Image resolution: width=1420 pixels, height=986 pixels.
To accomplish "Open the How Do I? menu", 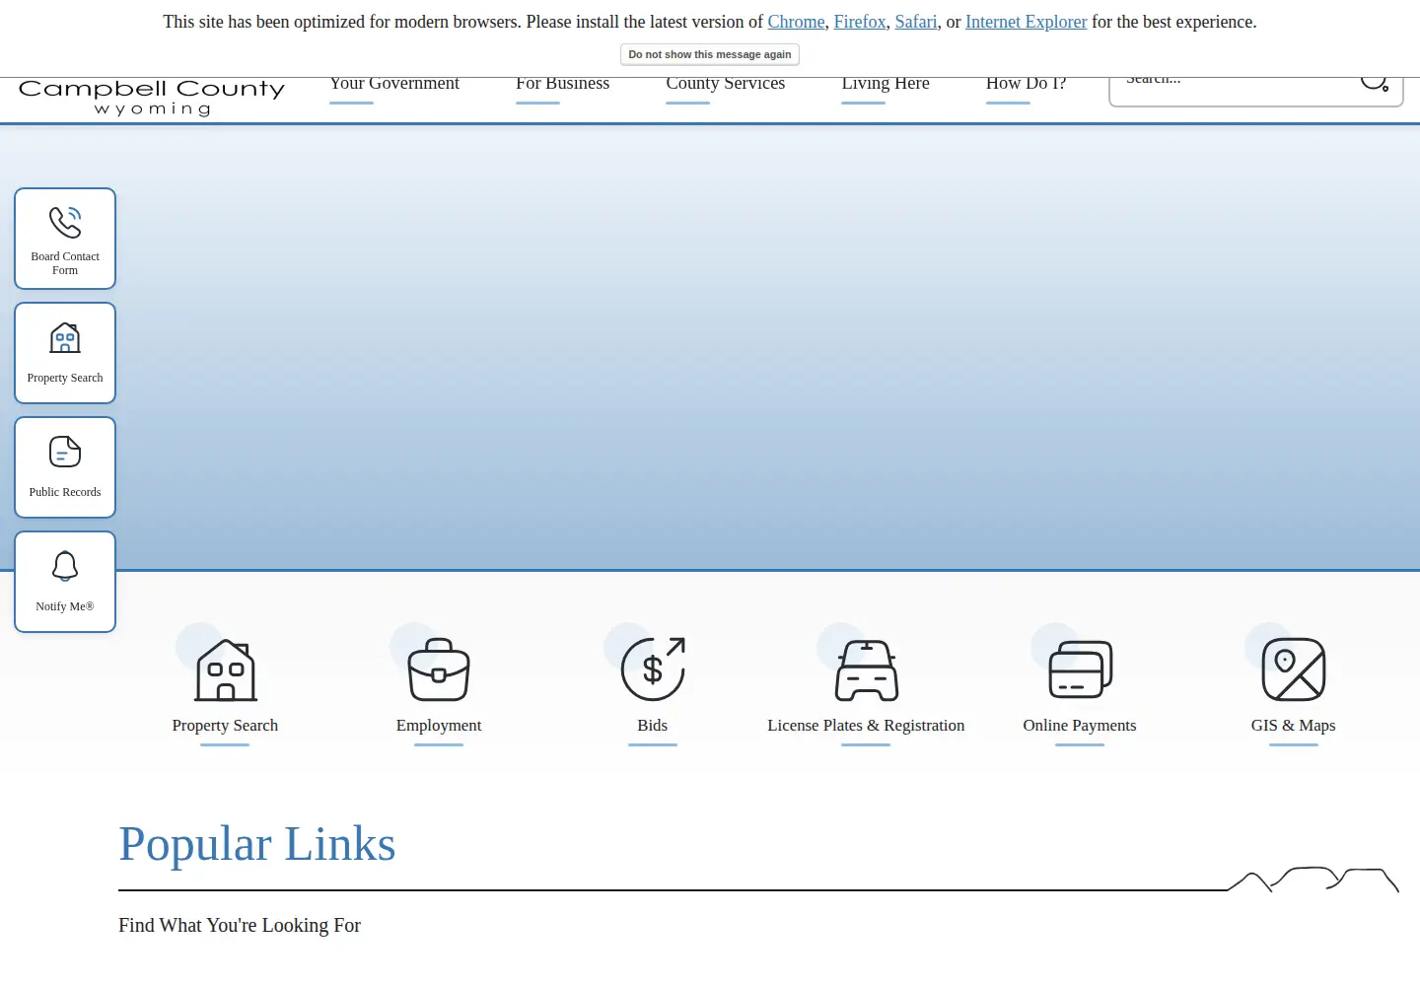I will (1026, 84).
